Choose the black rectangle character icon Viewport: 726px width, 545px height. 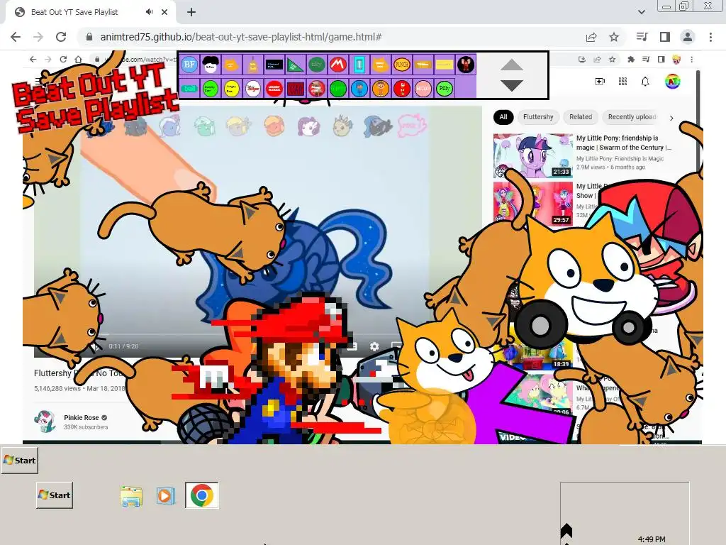[274, 65]
